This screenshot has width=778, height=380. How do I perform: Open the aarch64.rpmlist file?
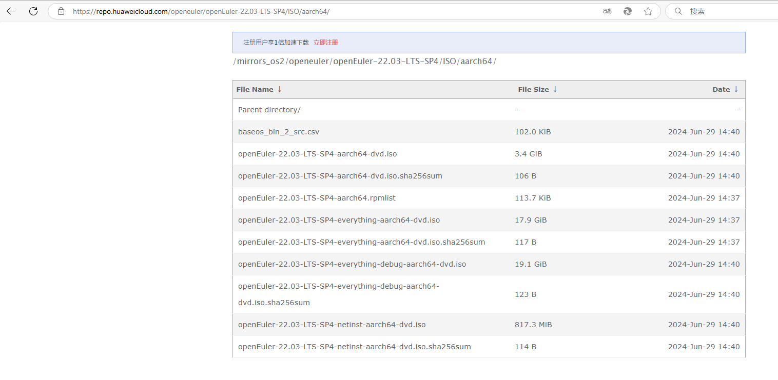[x=317, y=198]
